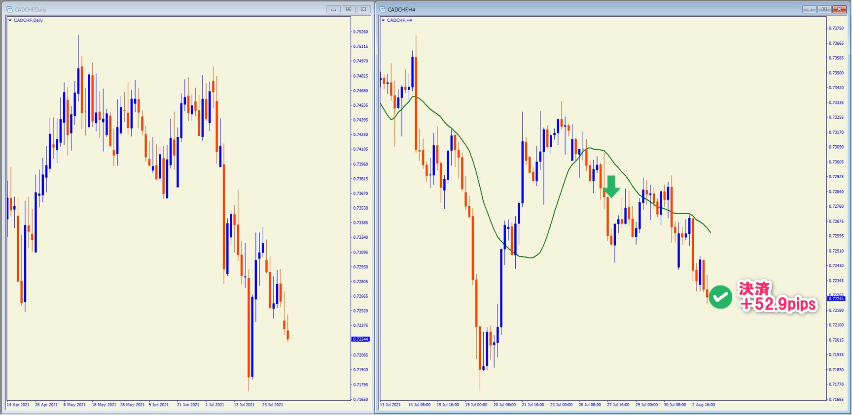Open the dropdown triangle beside CADCHF,H4 chart label

tap(383, 20)
